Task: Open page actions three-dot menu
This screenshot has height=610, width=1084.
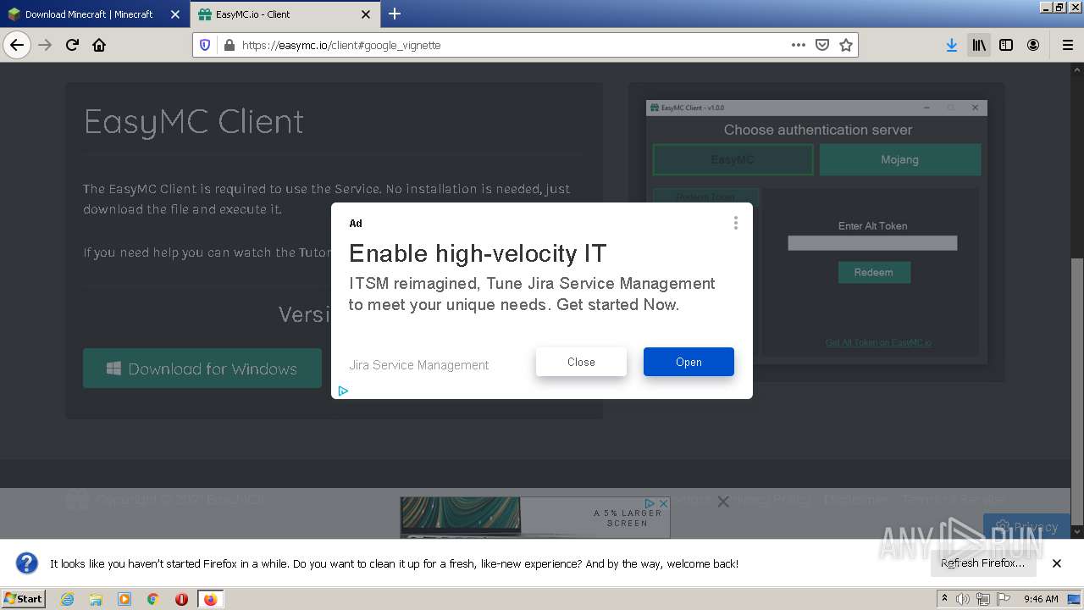Action: (x=798, y=45)
